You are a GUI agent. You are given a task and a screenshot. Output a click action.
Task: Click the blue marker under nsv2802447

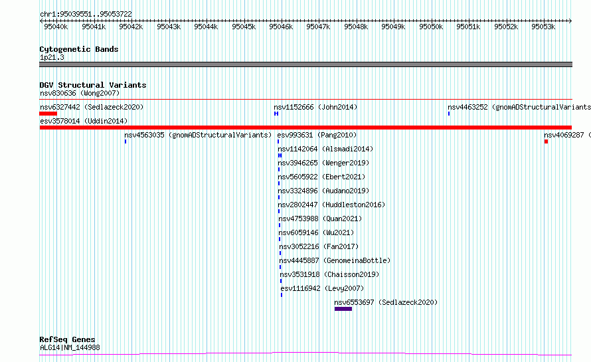(x=279, y=211)
